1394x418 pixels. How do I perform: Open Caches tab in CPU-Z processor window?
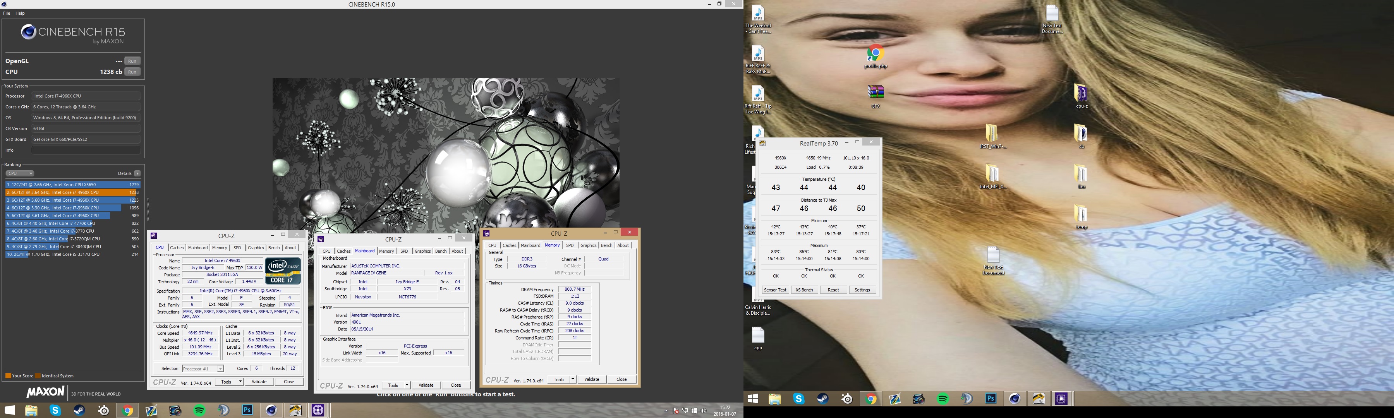click(x=177, y=248)
